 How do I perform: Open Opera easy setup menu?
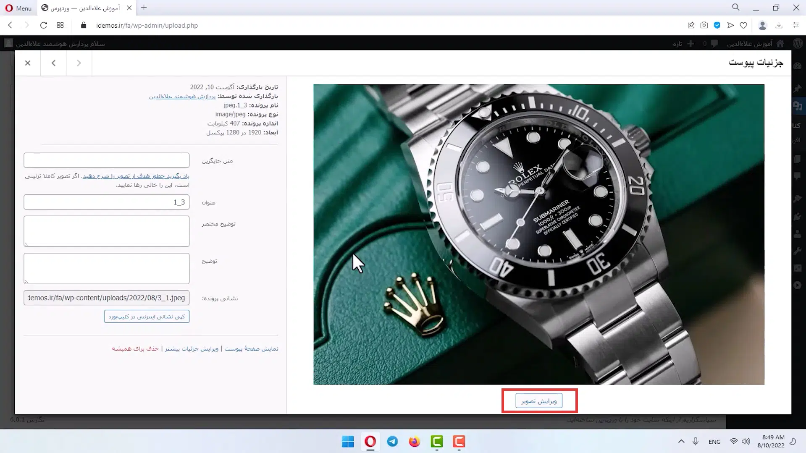[x=795, y=25]
